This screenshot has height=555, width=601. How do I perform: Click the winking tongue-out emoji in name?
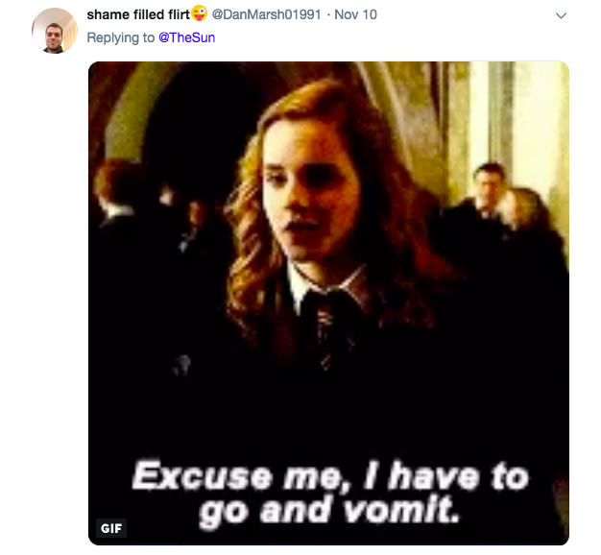[x=200, y=13]
